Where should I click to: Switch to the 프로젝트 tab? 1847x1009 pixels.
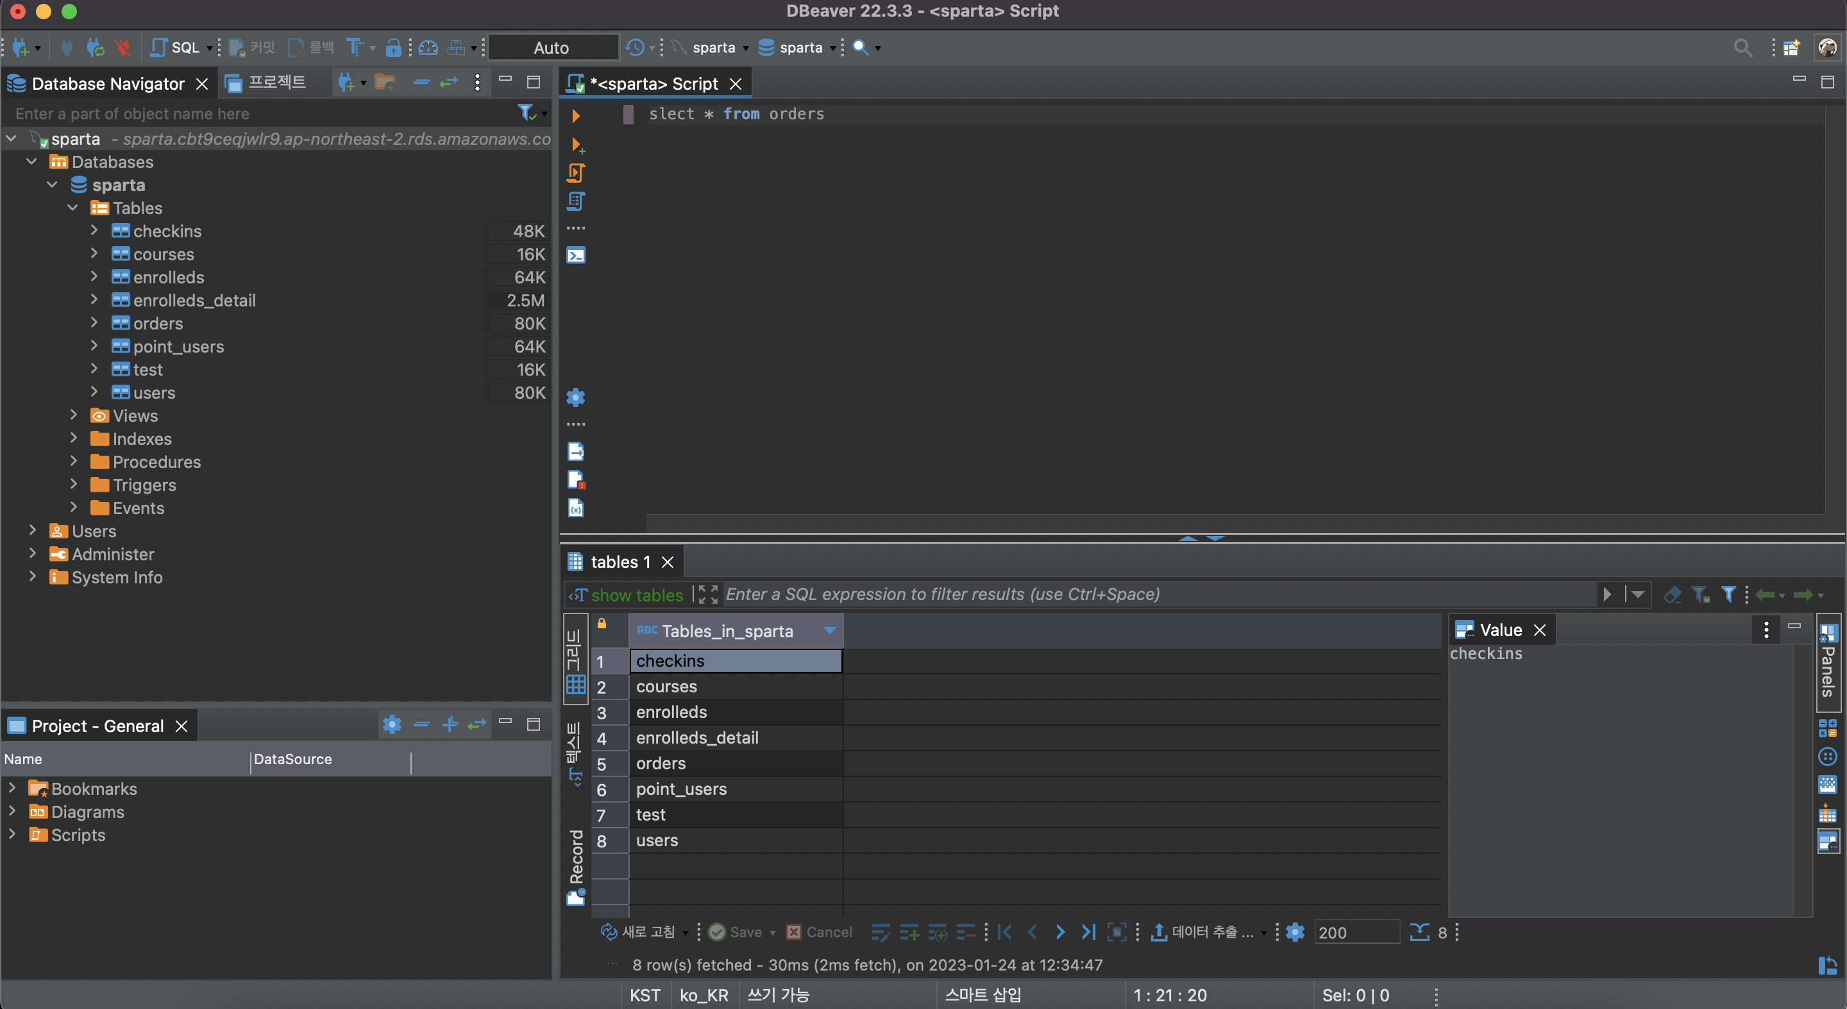click(x=266, y=83)
